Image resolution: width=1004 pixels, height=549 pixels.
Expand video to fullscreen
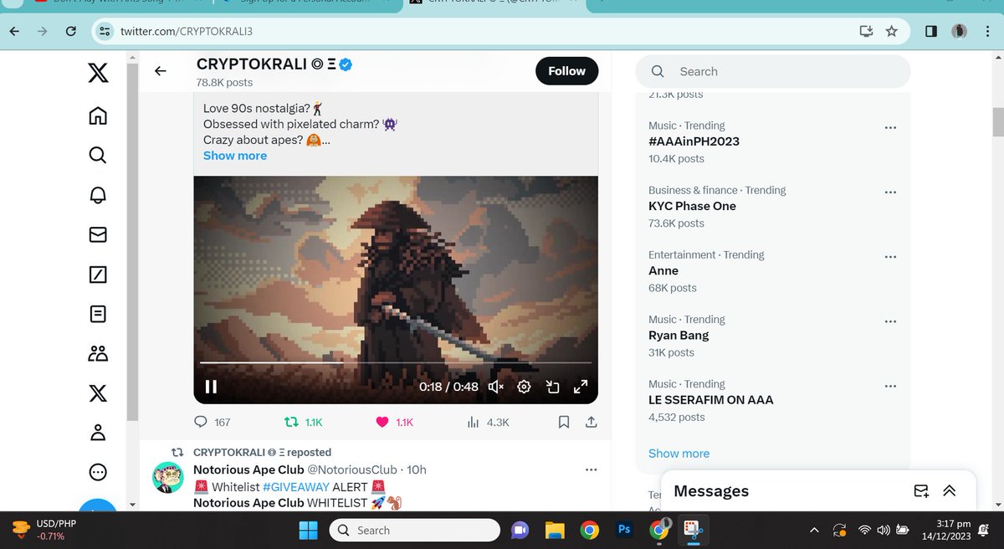coord(581,387)
